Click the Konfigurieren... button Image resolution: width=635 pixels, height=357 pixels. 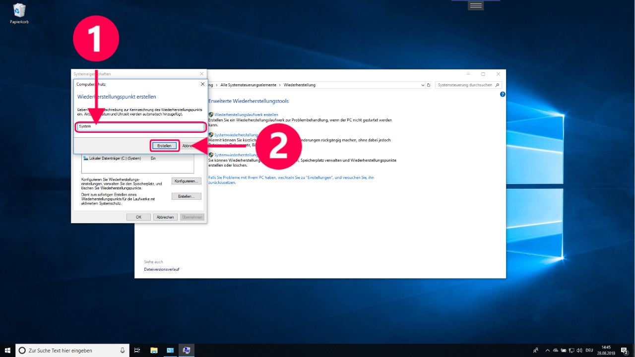pos(187,181)
